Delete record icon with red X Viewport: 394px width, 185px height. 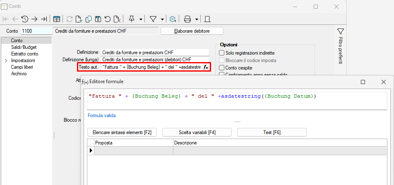click(117, 19)
